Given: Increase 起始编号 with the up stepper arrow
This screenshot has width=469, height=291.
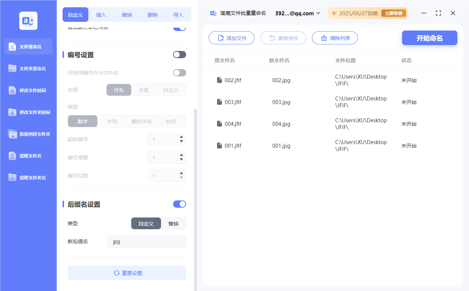Looking at the screenshot, I should [x=181, y=137].
